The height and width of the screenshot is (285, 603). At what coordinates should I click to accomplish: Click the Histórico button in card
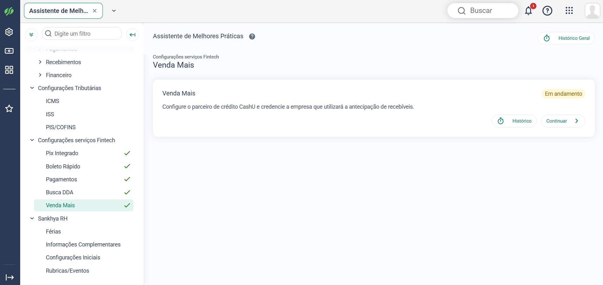coord(514,121)
